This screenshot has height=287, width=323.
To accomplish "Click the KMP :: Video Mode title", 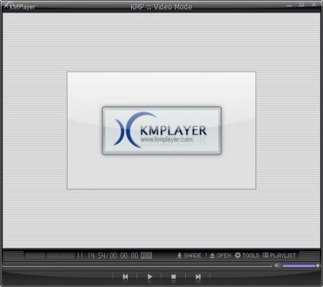I will (161, 6).
